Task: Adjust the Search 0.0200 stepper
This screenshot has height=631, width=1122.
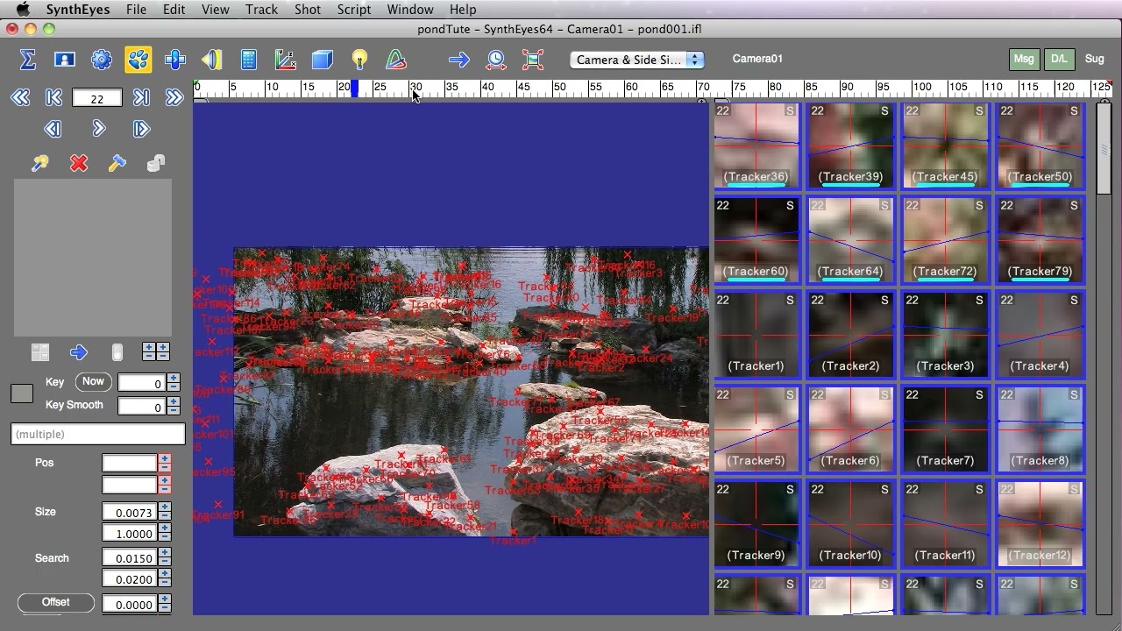Action: click(x=165, y=579)
